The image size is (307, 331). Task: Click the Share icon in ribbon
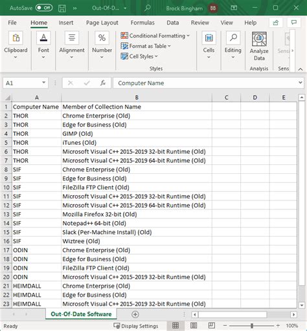276,23
